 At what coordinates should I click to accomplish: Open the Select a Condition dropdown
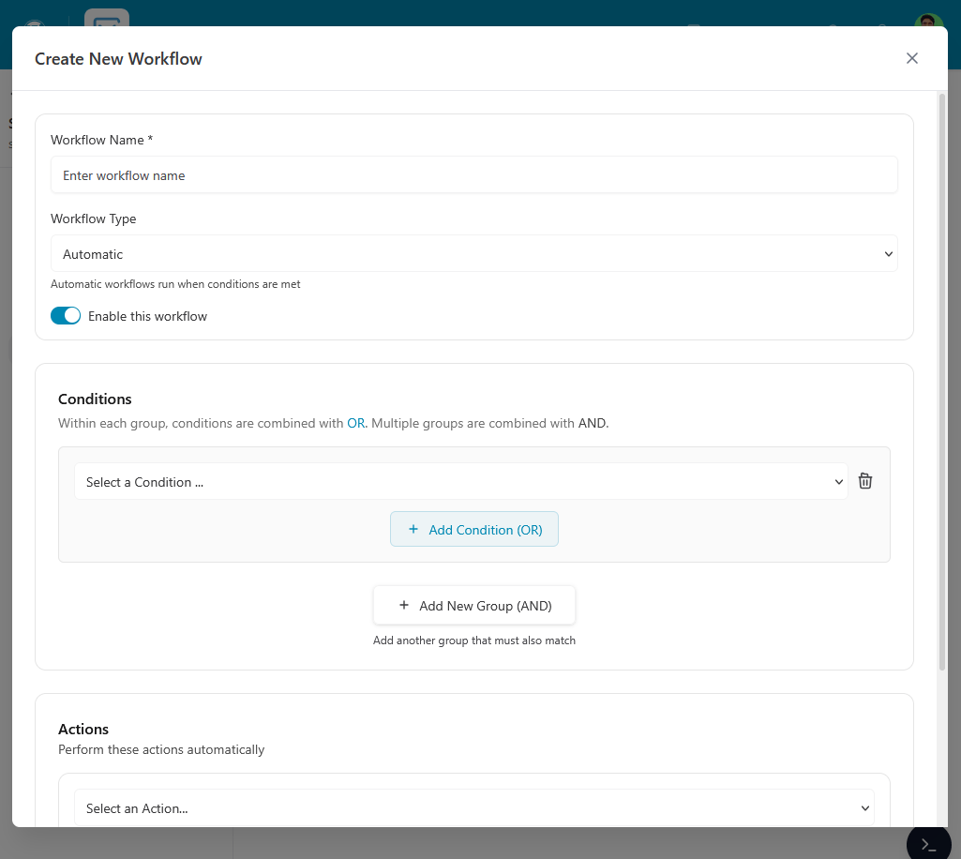click(461, 482)
